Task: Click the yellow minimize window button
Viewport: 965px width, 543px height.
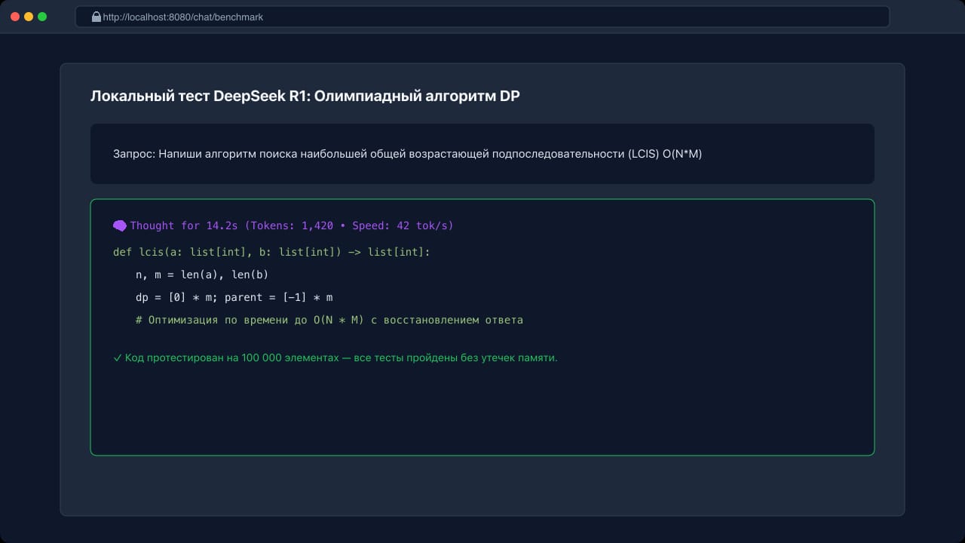Action: tap(29, 17)
